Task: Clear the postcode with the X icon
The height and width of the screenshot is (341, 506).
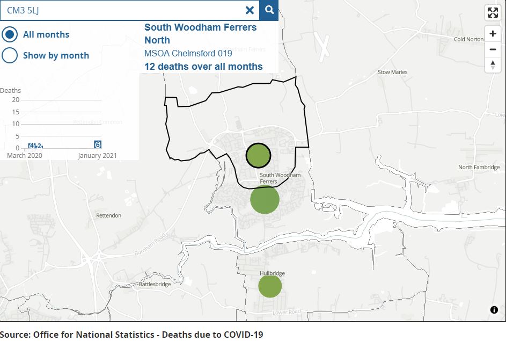Action: 250,10
